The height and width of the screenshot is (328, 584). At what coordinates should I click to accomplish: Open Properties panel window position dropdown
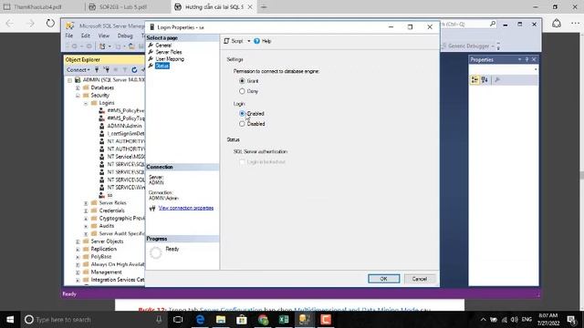(519, 59)
